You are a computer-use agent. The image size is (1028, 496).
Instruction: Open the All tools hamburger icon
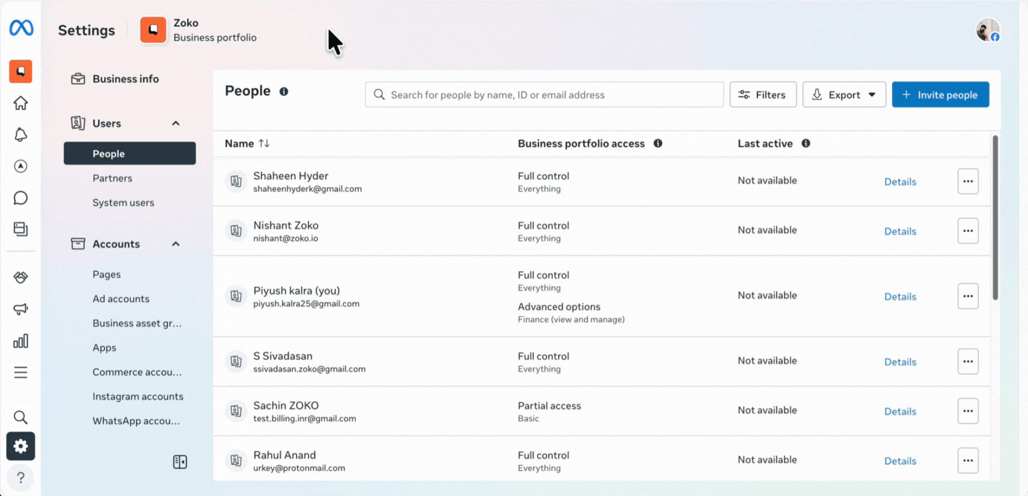[x=21, y=373]
